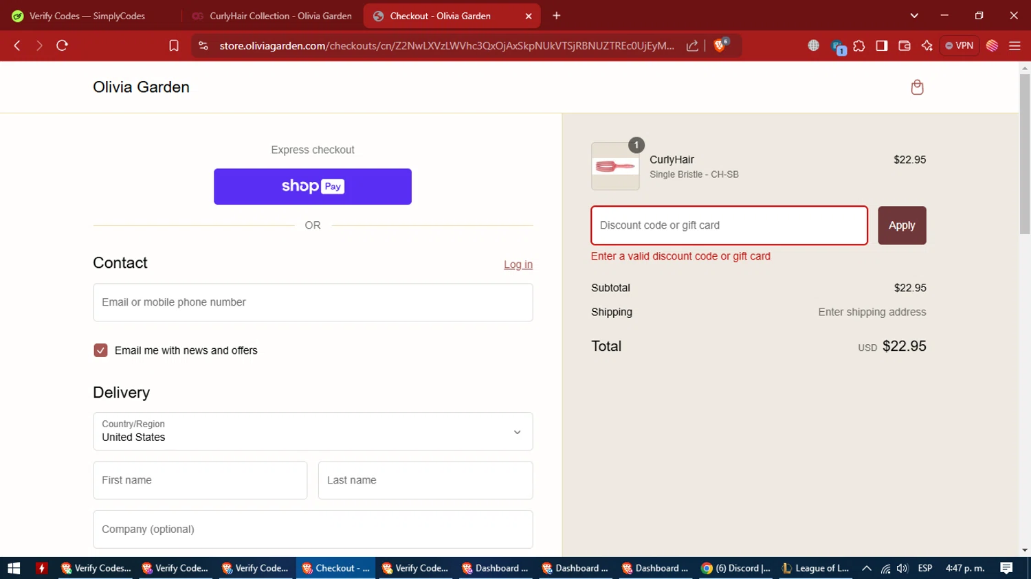The width and height of the screenshot is (1031, 579).
Task: Click the Olivia Garden store logo
Action: pyautogui.click(x=141, y=87)
